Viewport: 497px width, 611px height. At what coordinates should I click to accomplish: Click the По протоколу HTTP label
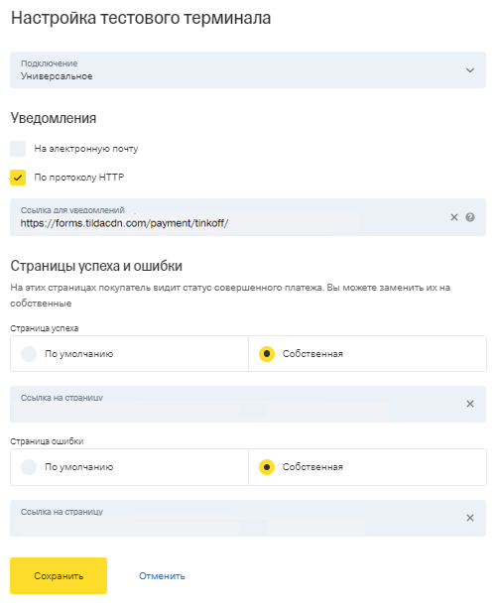[79, 178]
